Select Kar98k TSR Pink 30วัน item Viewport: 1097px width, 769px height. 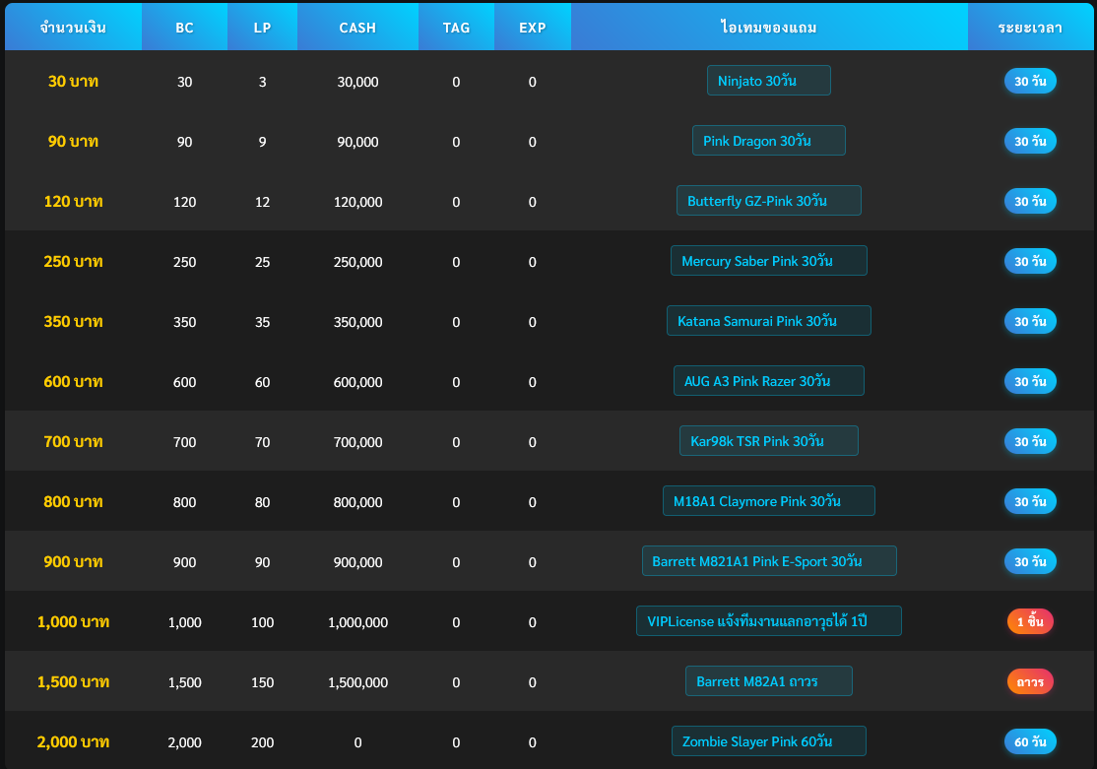coord(769,440)
